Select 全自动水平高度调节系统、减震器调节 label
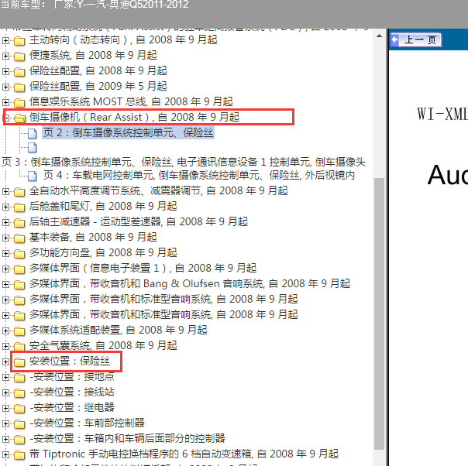 [x=159, y=191]
